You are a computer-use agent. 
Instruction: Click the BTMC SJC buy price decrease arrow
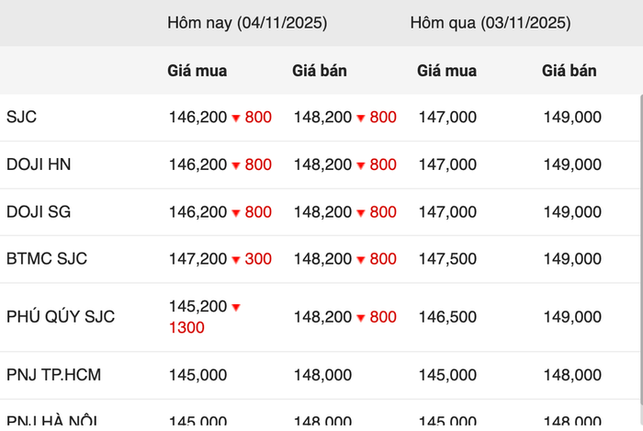point(236,260)
